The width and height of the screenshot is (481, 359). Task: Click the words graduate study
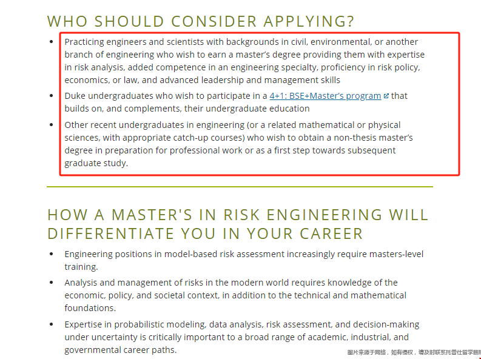(96, 163)
